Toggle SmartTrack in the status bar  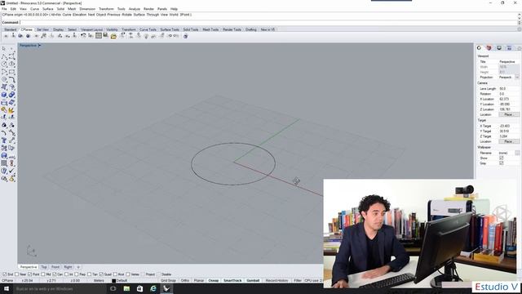[x=232, y=281]
